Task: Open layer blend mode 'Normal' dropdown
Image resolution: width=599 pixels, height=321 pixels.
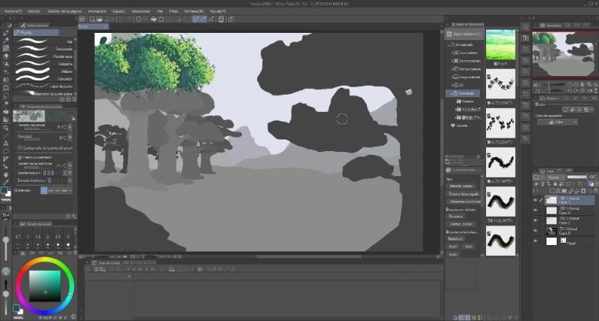Action: (556, 177)
